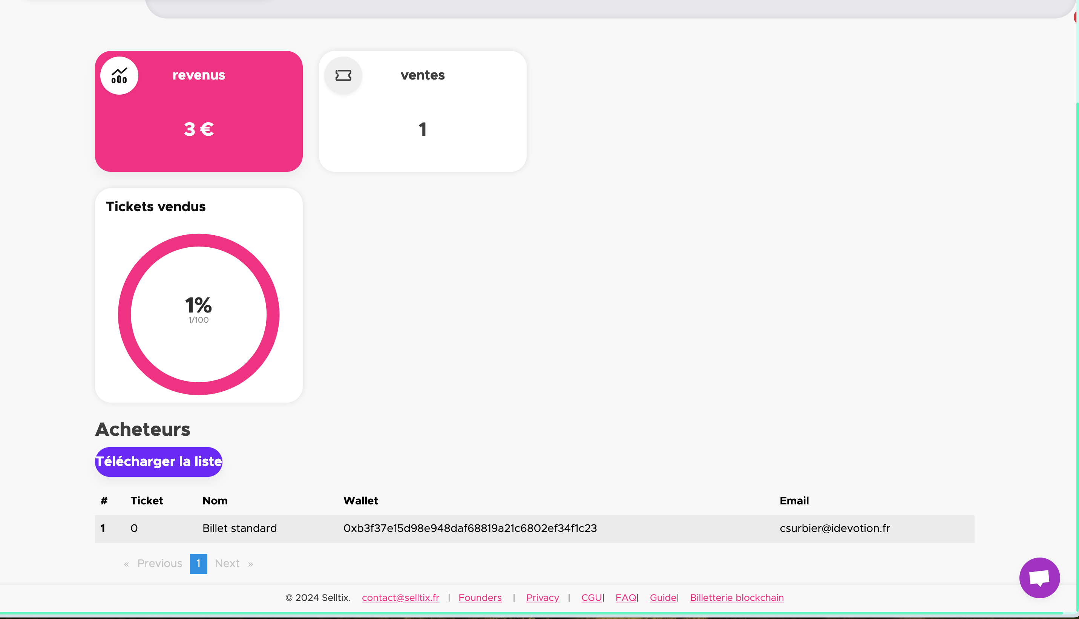This screenshot has height=619, width=1079.
Task: Open the purple chat bubble widget
Action: coord(1039,578)
